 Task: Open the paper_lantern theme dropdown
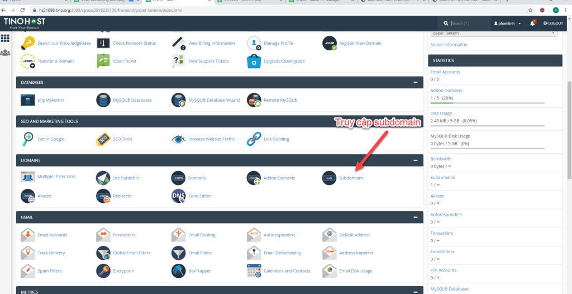[x=493, y=33]
